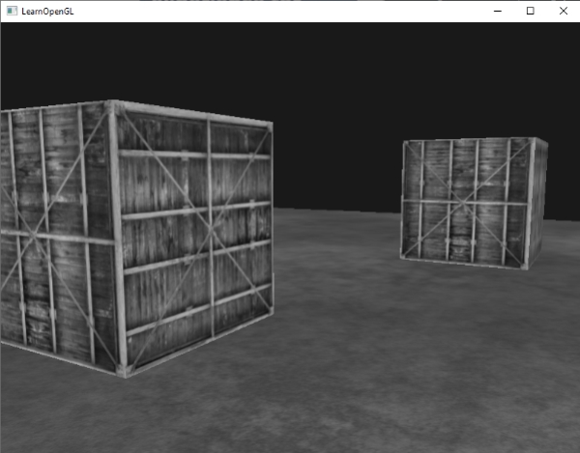
Task: Click the narrow right side face of small crate
Action: coord(537,203)
